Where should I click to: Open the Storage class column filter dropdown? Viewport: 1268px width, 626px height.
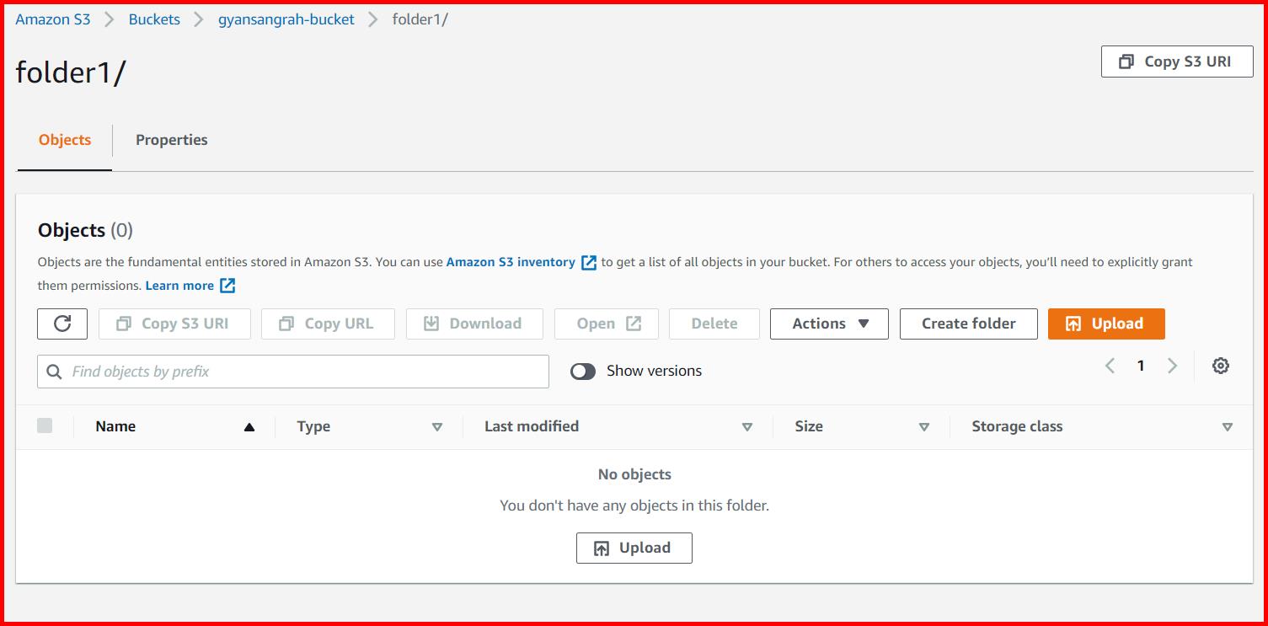point(1228,426)
